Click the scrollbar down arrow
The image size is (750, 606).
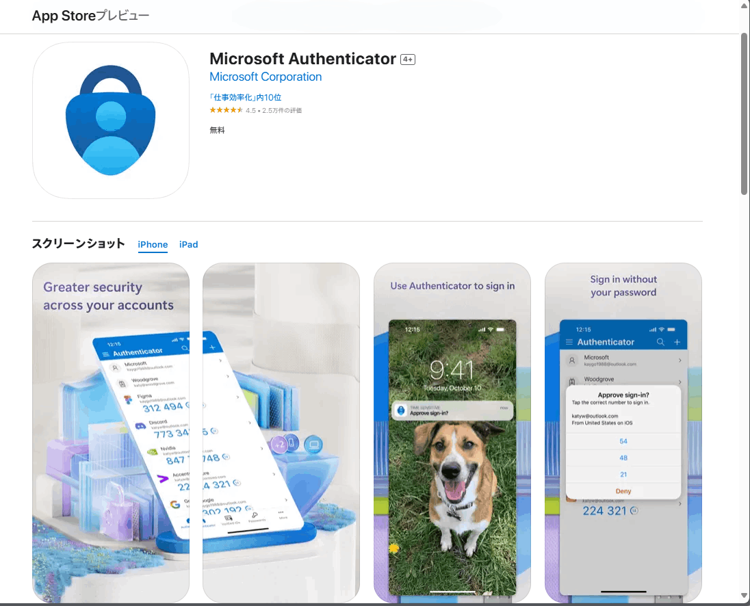[x=745, y=596]
